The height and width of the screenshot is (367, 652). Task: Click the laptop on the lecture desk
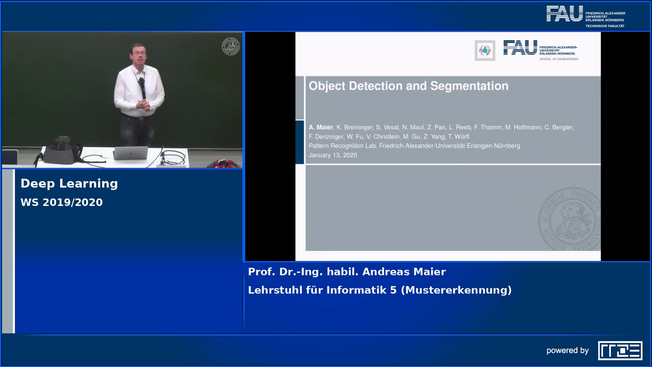[131, 153]
